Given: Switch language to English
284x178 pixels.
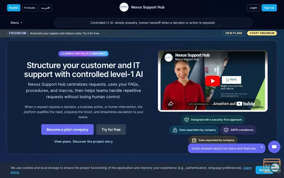Looking at the screenshot, I should pyautogui.click(x=14, y=8).
